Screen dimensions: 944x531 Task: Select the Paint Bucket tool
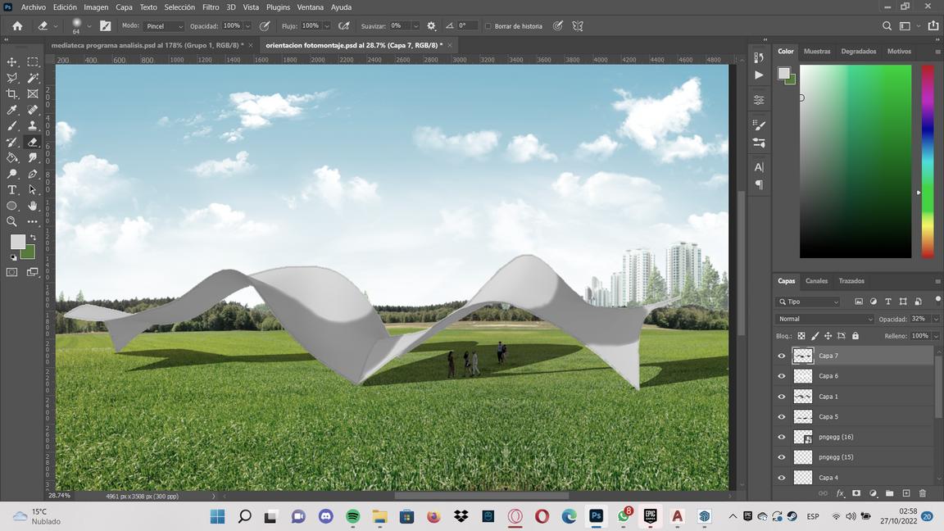(x=12, y=157)
